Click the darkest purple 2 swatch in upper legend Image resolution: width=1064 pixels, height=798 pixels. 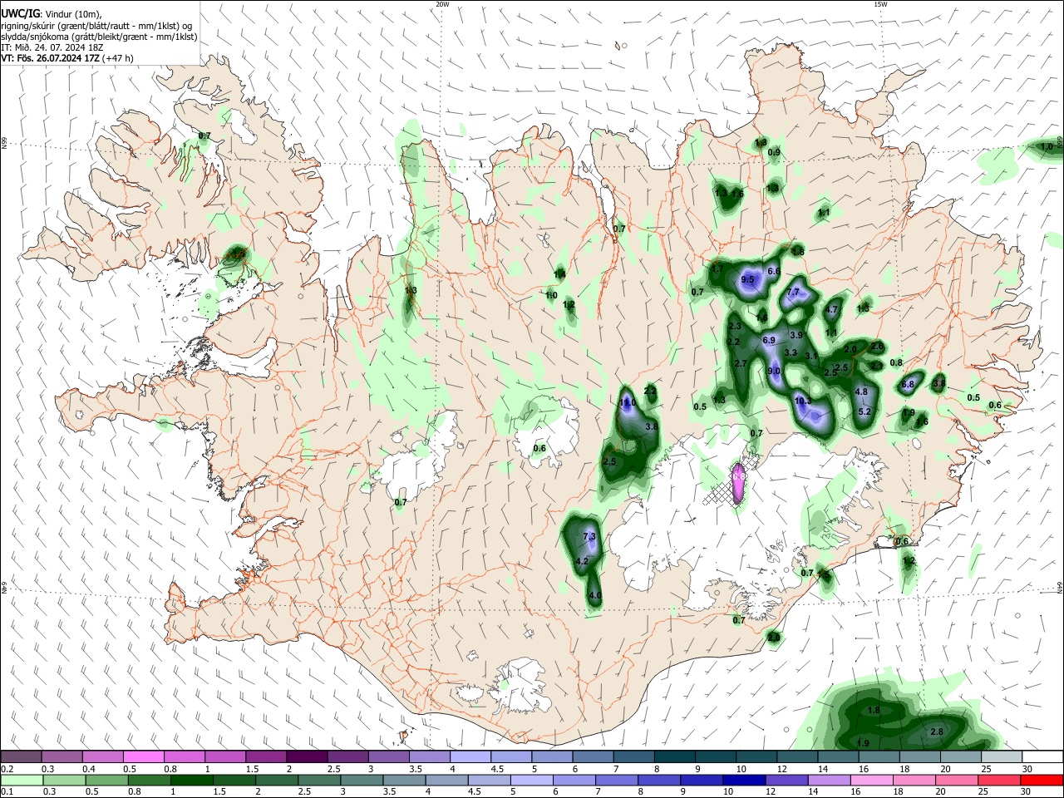pyautogui.click(x=307, y=757)
